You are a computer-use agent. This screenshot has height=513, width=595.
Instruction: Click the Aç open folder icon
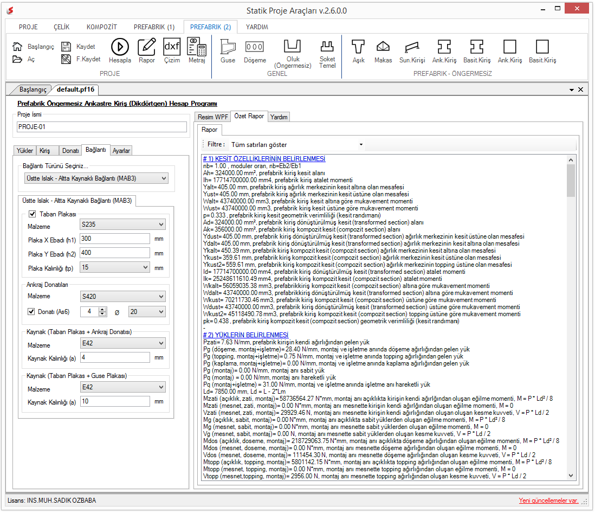point(17,59)
